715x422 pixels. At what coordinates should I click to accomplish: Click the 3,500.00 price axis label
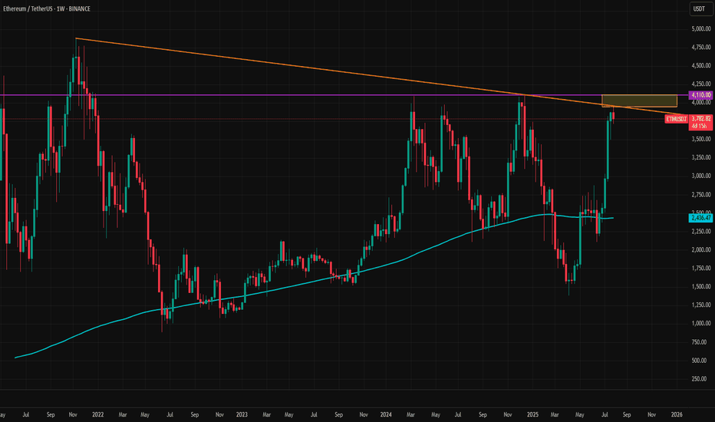click(701, 139)
